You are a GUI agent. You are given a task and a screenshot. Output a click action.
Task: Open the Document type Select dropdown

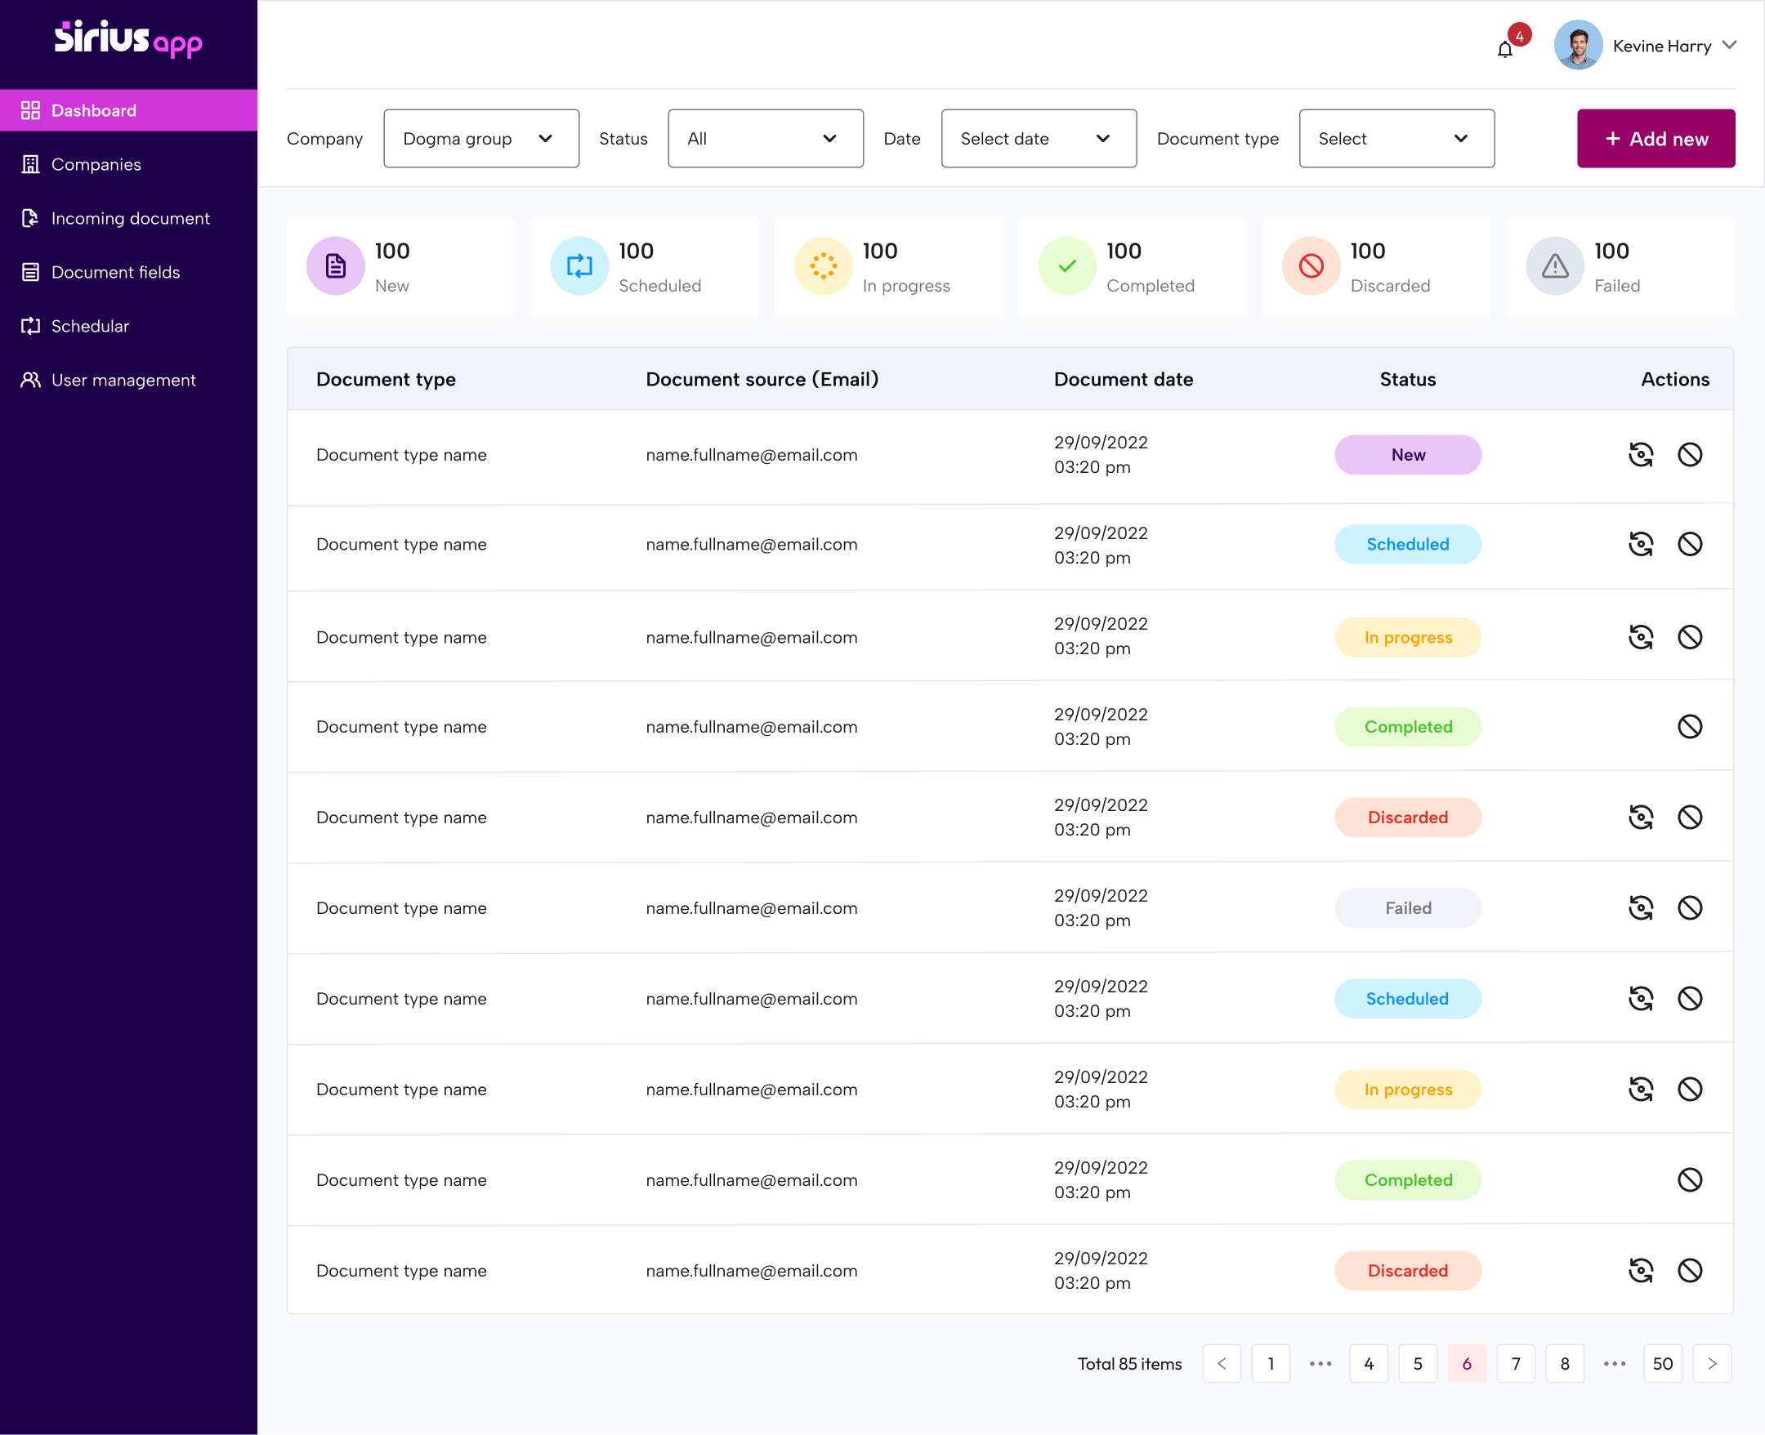(1396, 138)
